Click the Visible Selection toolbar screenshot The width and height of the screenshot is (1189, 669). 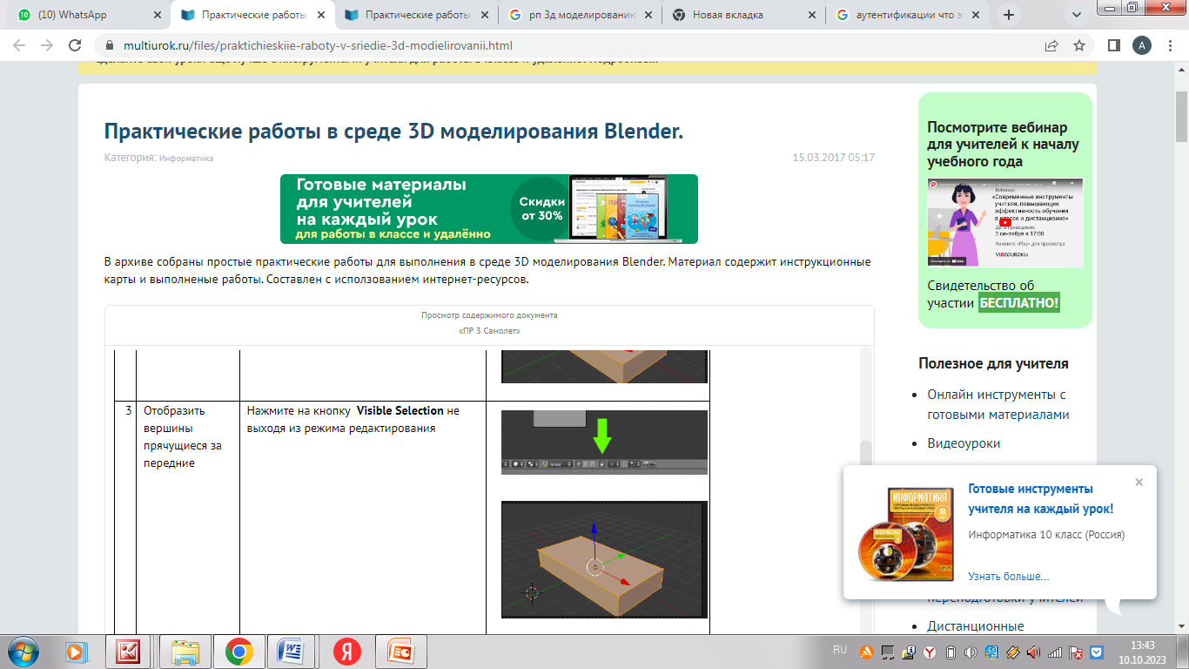point(604,443)
